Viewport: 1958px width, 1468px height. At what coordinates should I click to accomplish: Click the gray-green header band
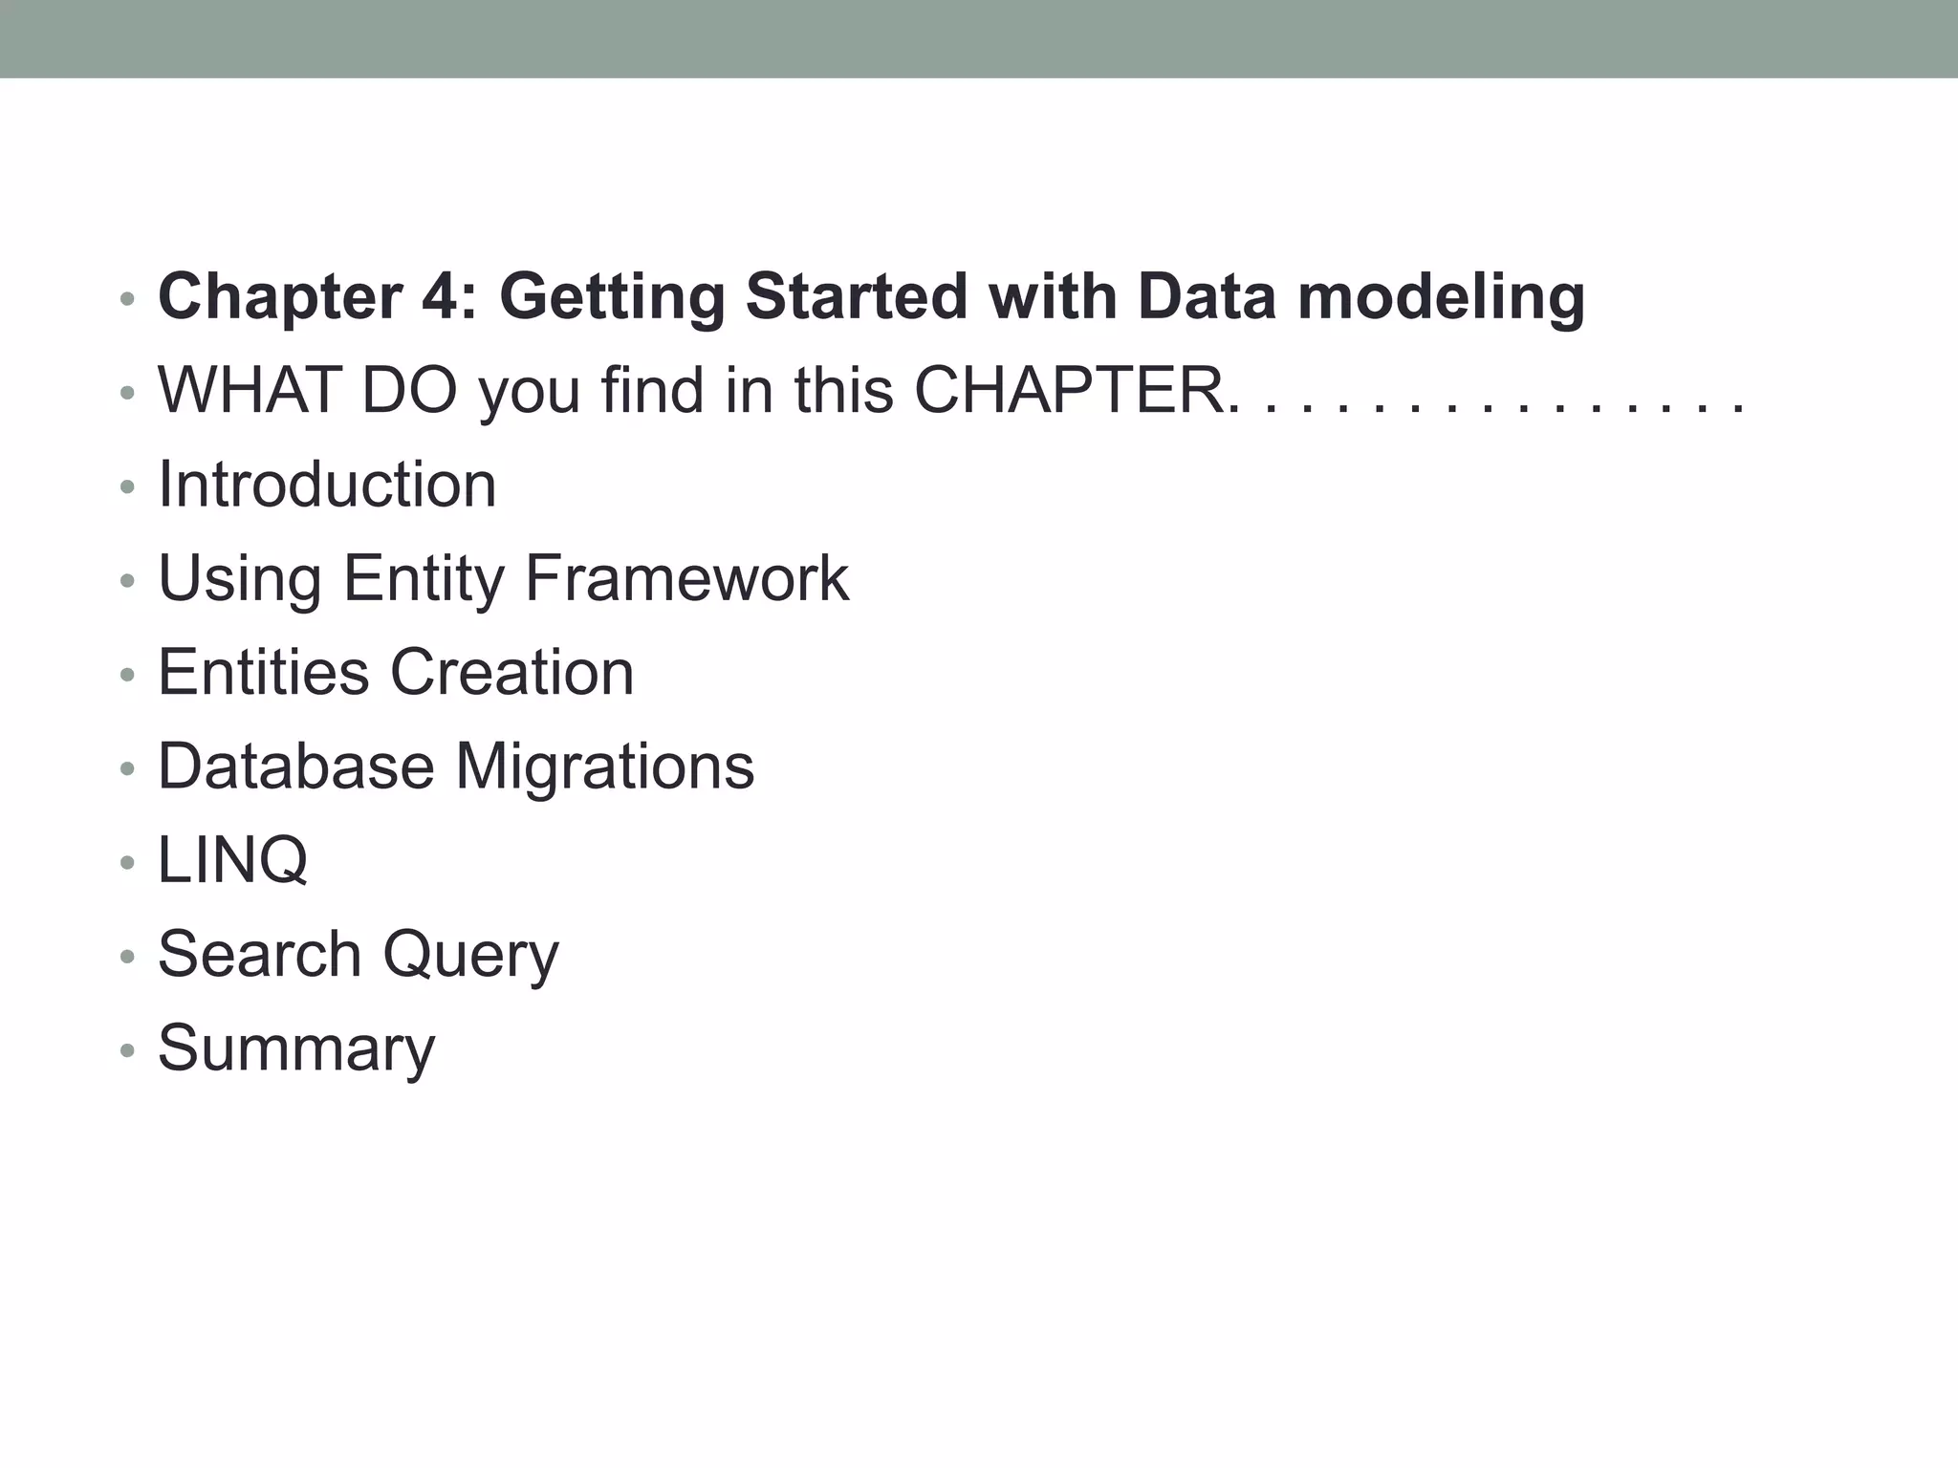click(x=979, y=38)
